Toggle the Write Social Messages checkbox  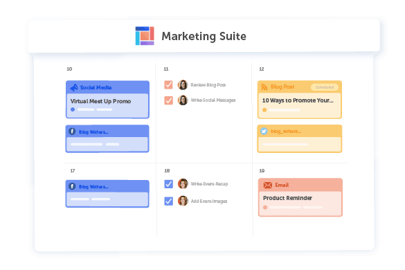[168, 100]
